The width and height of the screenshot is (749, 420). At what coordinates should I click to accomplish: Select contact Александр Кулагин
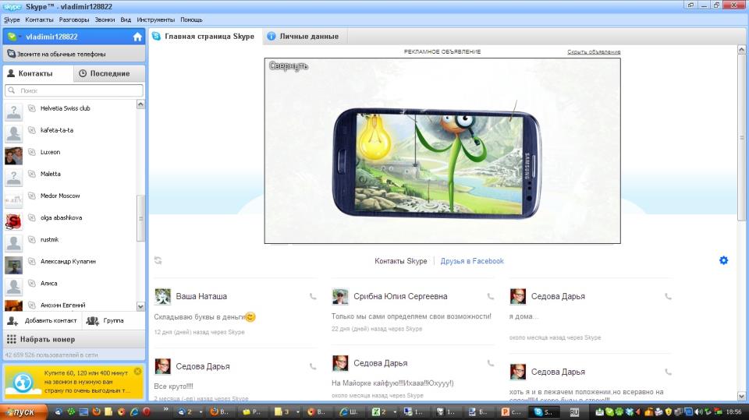[69, 262]
